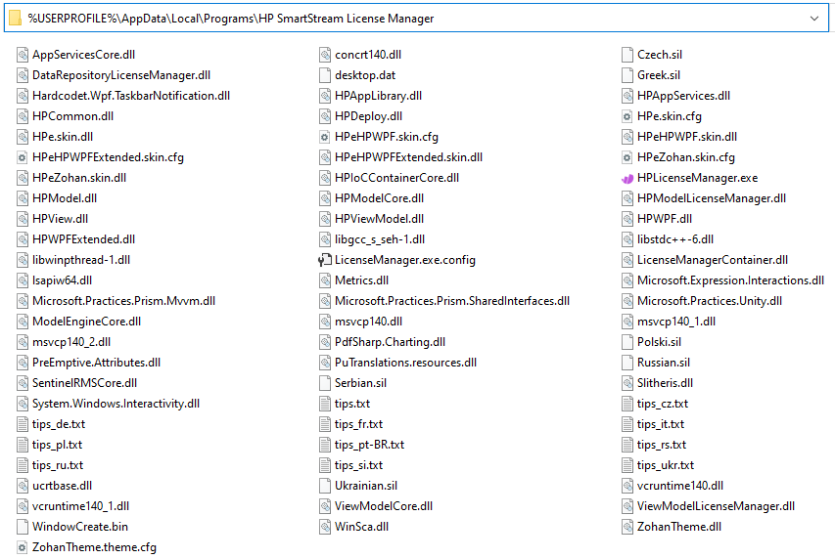Click the HPLicenseManager.exe application icon
The height and width of the screenshot is (559, 835).
point(627,178)
